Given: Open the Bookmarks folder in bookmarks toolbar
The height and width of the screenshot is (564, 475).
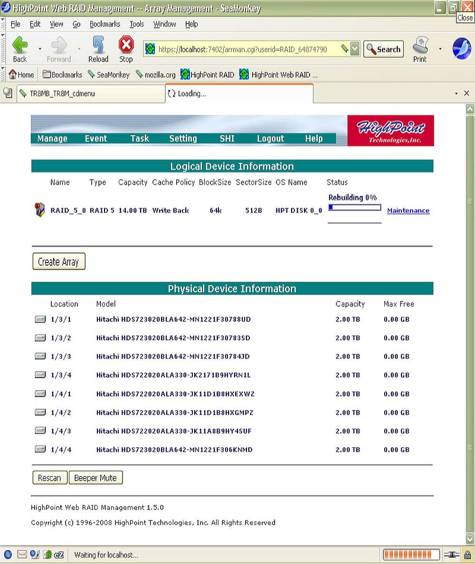Looking at the screenshot, I should click(x=62, y=75).
